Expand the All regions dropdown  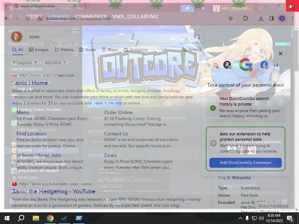click(25, 62)
